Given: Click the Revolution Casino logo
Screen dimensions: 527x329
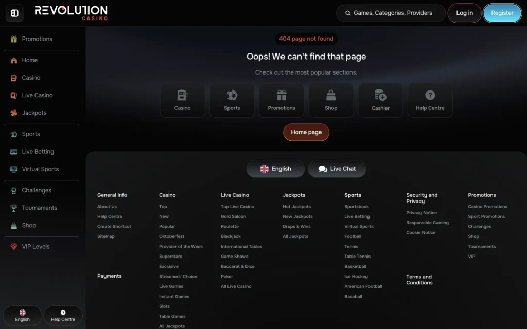Looking at the screenshot, I should [71, 13].
